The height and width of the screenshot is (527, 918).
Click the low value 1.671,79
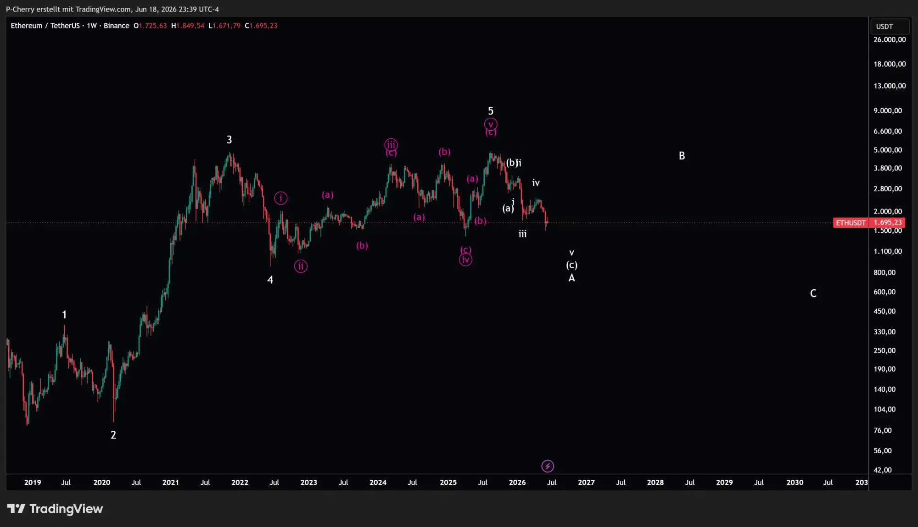pos(226,26)
